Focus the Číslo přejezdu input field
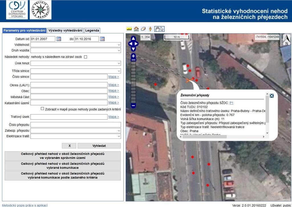 coord(76,125)
